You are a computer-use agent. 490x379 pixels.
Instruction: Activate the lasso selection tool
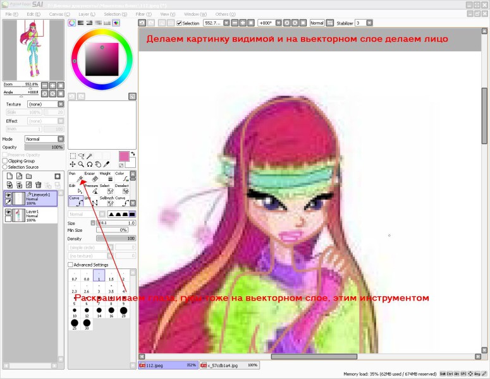[82, 156]
